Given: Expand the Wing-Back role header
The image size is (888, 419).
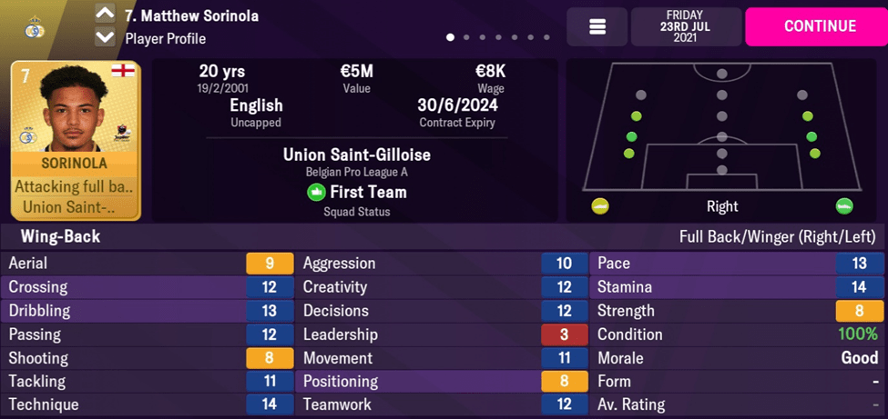Looking at the screenshot, I should click(x=55, y=237).
